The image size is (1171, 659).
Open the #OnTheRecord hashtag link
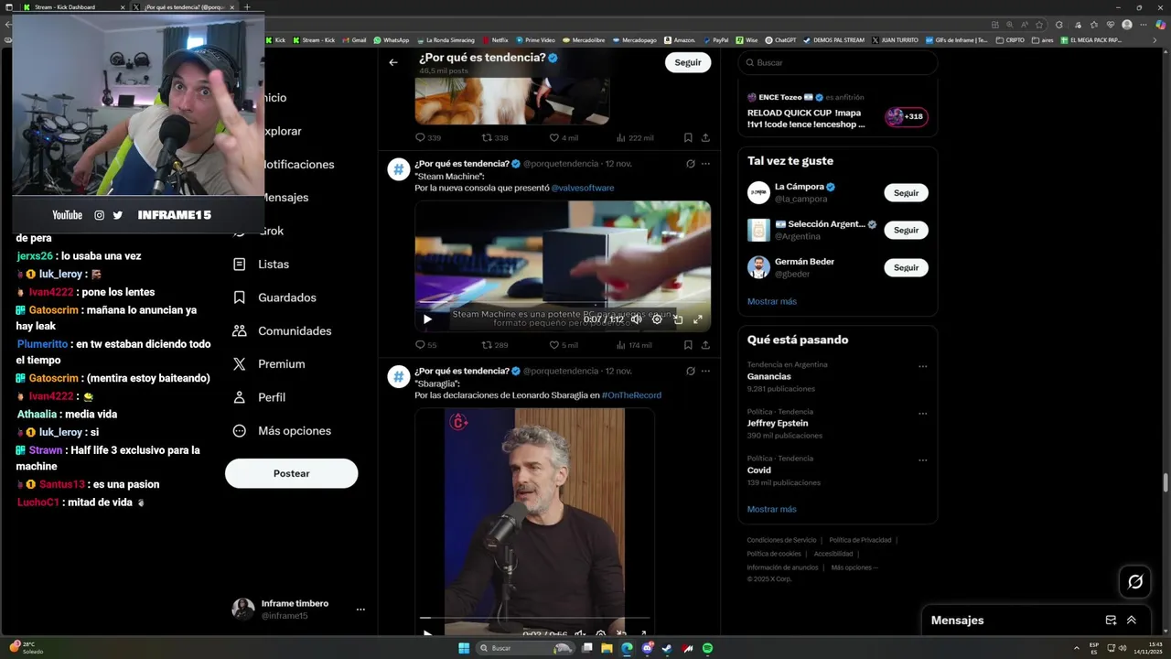(631, 395)
